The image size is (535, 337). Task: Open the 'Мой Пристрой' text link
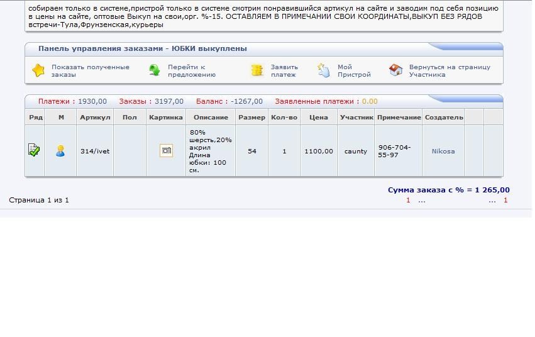[x=353, y=70]
